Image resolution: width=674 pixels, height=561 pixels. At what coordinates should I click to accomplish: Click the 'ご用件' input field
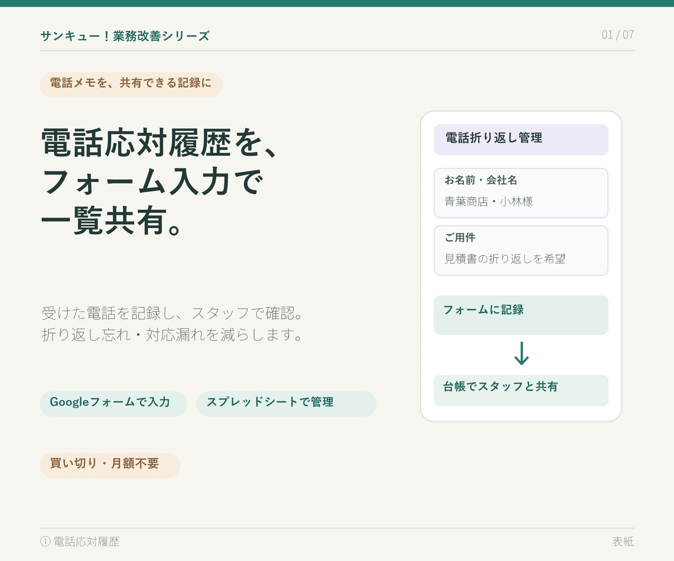point(521,251)
